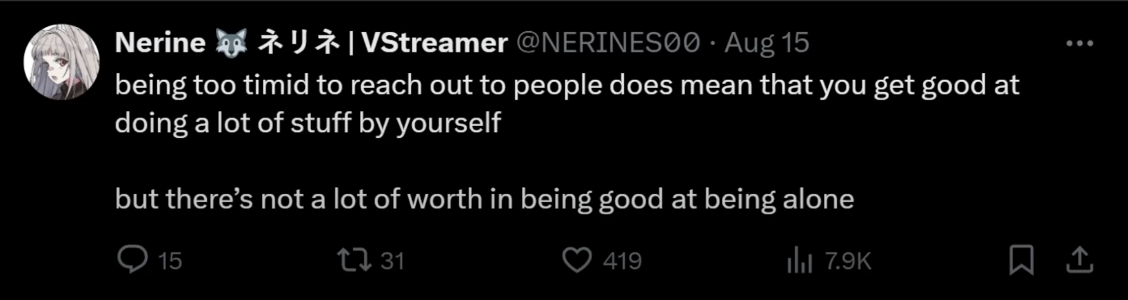Click the wolf emoji in the display name

coord(231,43)
